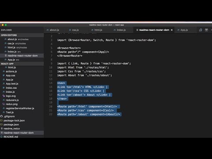The height and width of the screenshot is (159, 212).
Task: Click the Route path='/about' component line
Action: pyautogui.click(x=89, y=114)
